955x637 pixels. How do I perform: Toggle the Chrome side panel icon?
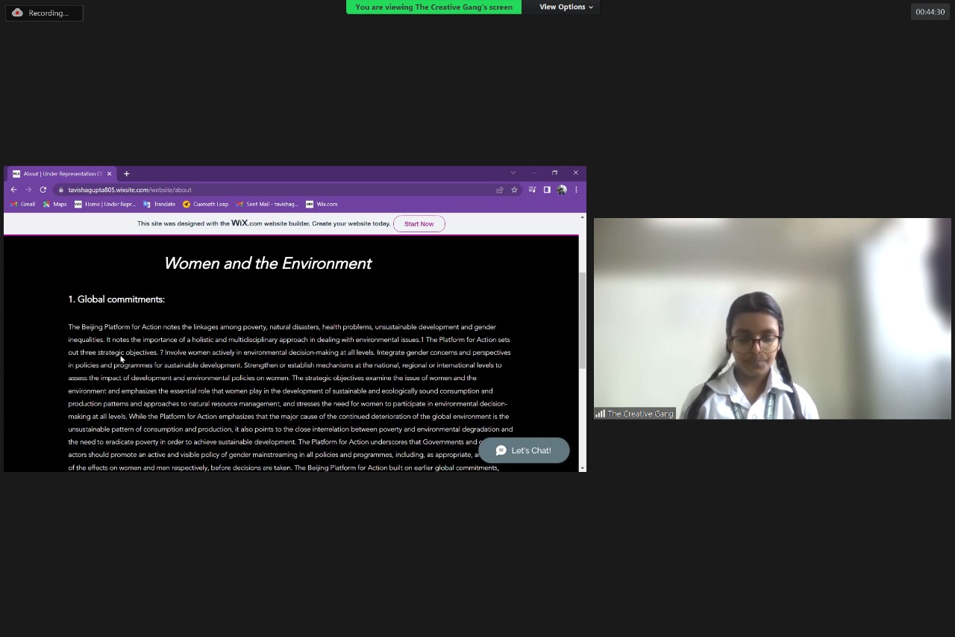click(x=547, y=190)
